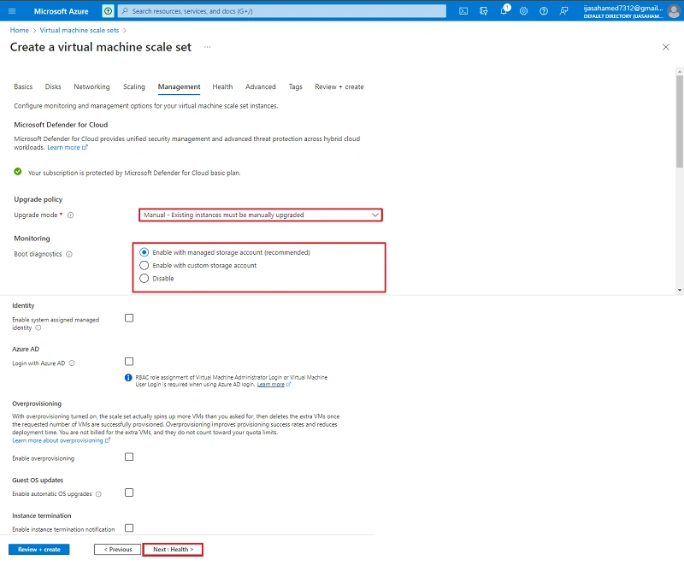Switch to the Tags tab
The width and height of the screenshot is (684, 566).
(295, 86)
